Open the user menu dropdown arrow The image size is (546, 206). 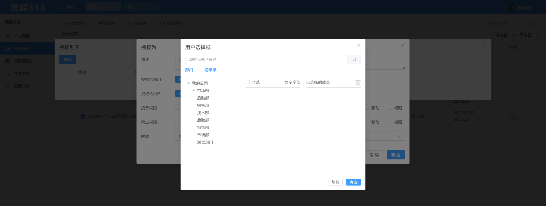tap(538, 7)
